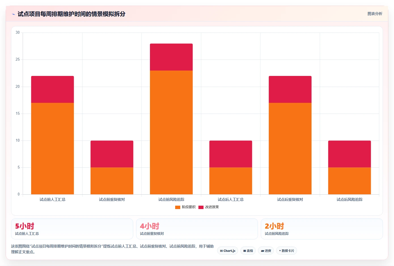Click the red bar segment for 试点后风险追踪

coord(349,154)
